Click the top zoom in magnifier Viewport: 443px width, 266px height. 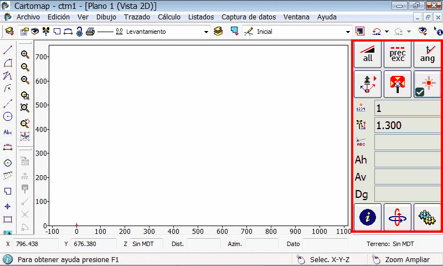(x=25, y=54)
